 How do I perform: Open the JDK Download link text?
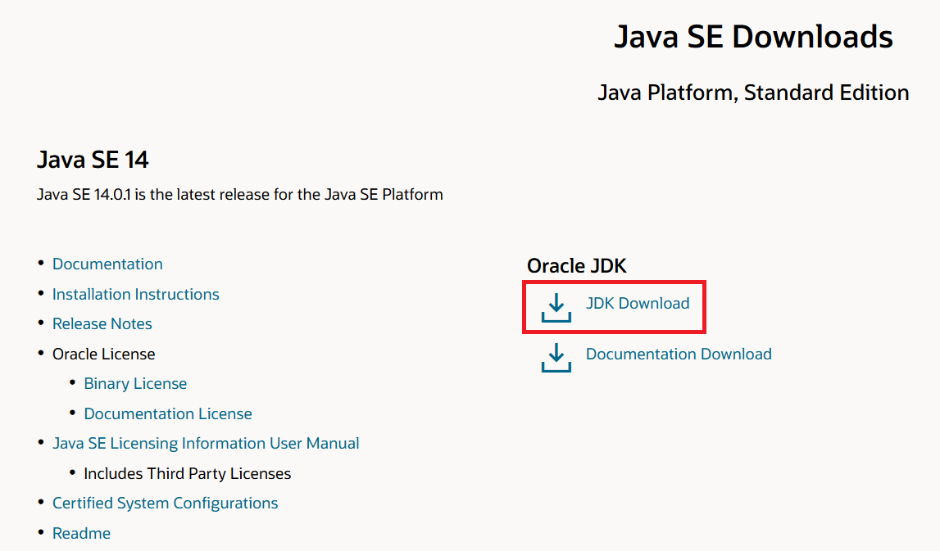638,303
